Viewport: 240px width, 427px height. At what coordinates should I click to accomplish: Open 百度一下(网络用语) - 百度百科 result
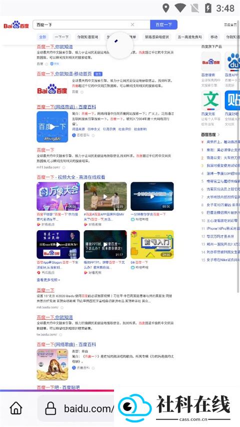click(66, 107)
